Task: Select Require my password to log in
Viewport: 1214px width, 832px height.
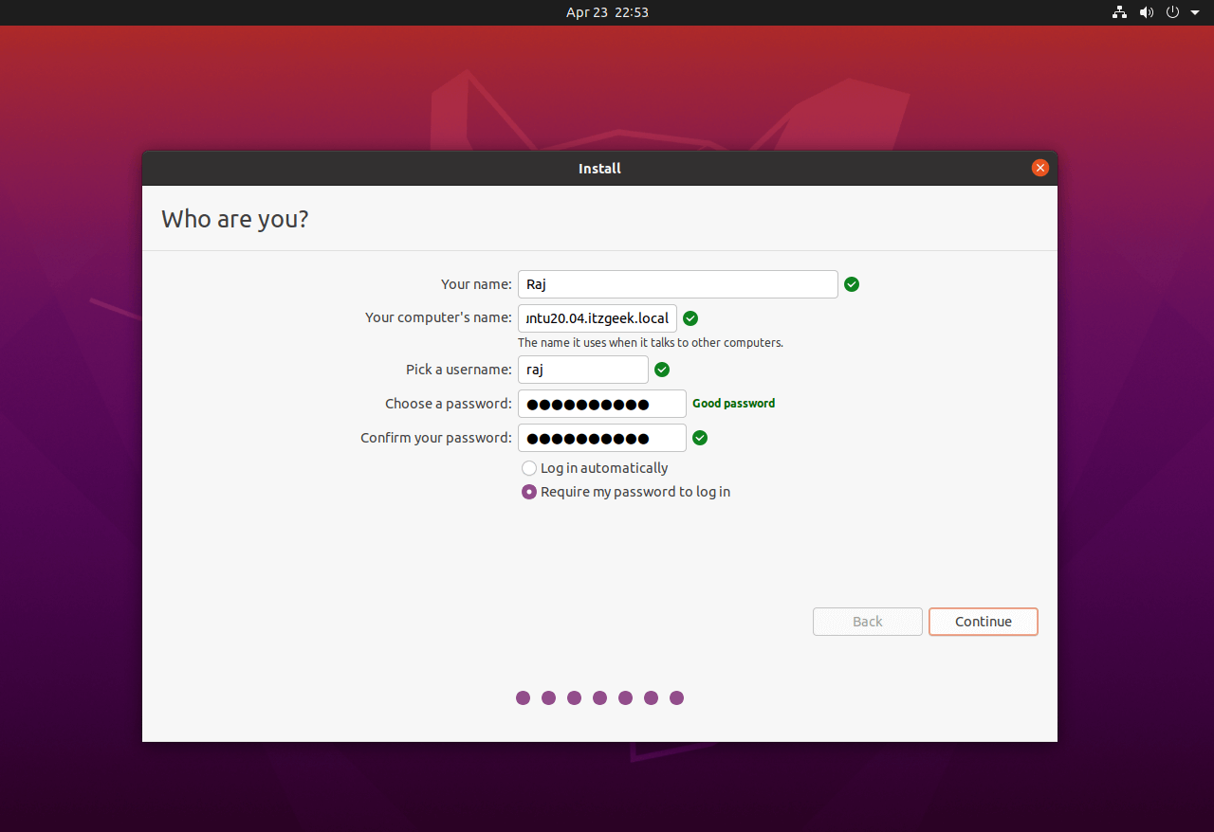Action: pos(529,492)
